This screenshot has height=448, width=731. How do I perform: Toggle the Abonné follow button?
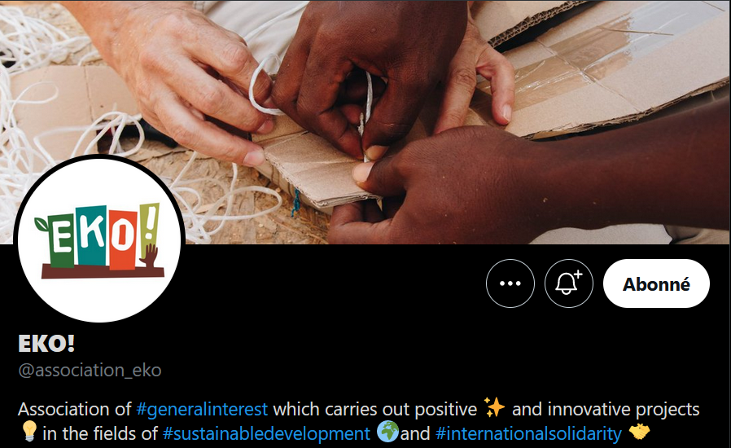[656, 283]
